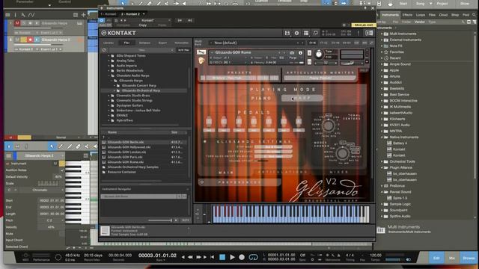Open browser search magnifier icon
The image size is (479, 269).
click(474, 15)
